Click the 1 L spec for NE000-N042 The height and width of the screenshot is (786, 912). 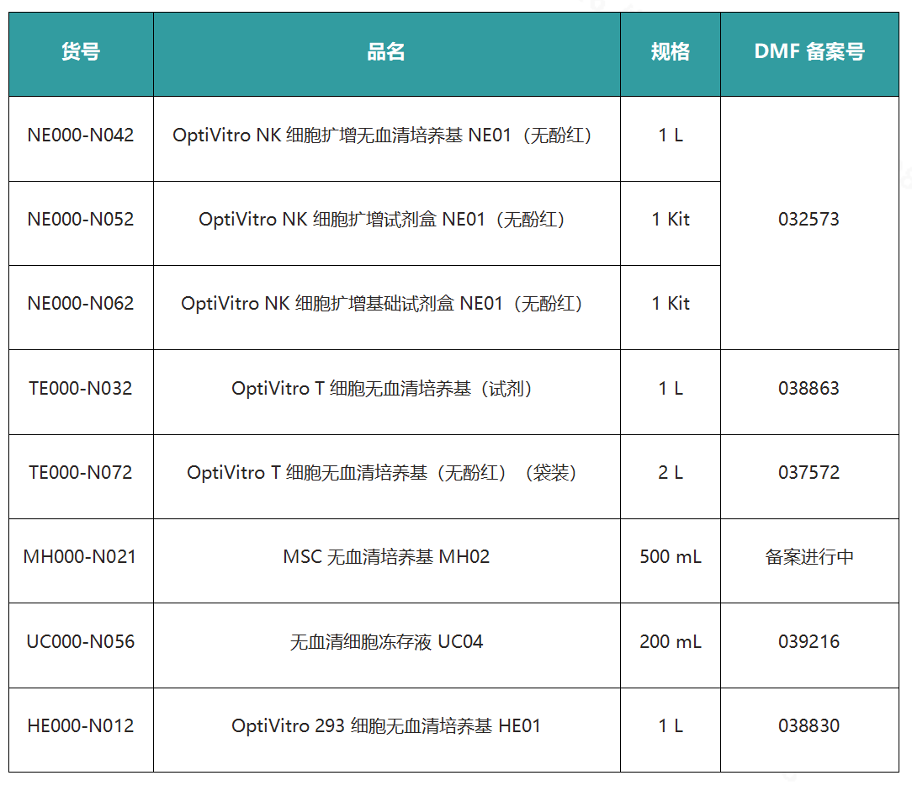click(671, 135)
